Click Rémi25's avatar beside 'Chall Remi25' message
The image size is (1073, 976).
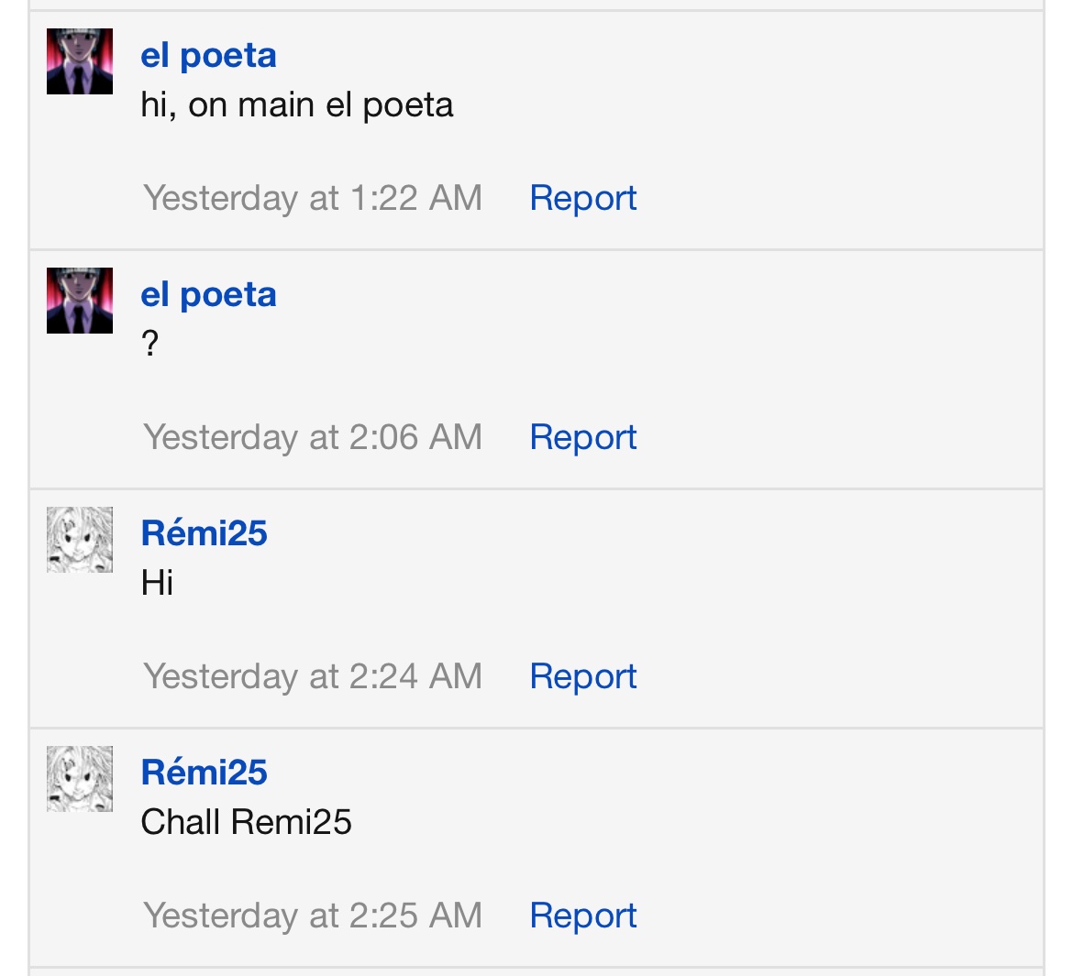(80, 779)
